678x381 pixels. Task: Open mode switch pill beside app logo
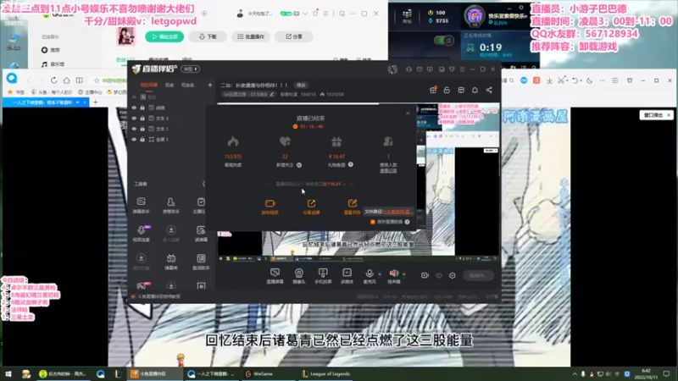point(190,69)
